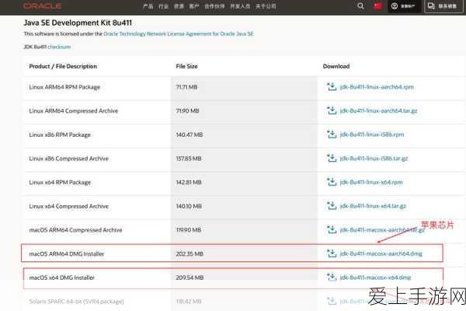The image size is (466, 311).
Task: Click the contact sales button
Action: [x=443, y=6]
